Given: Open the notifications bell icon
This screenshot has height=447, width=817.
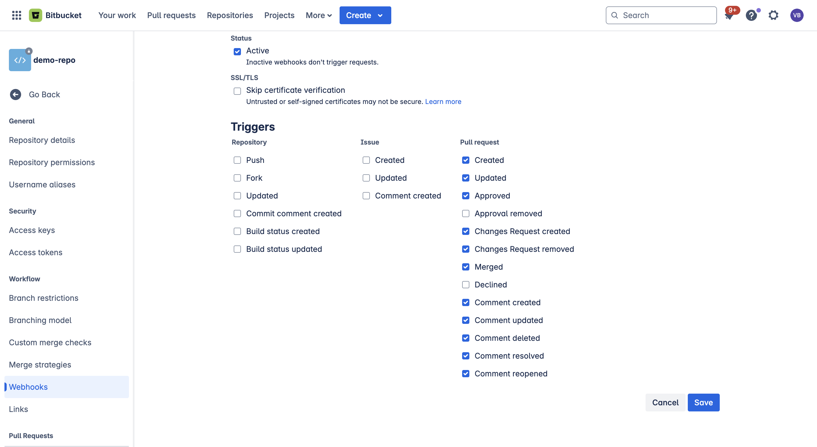Looking at the screenshot, I should pyautogui.click(x=729, y=16).
